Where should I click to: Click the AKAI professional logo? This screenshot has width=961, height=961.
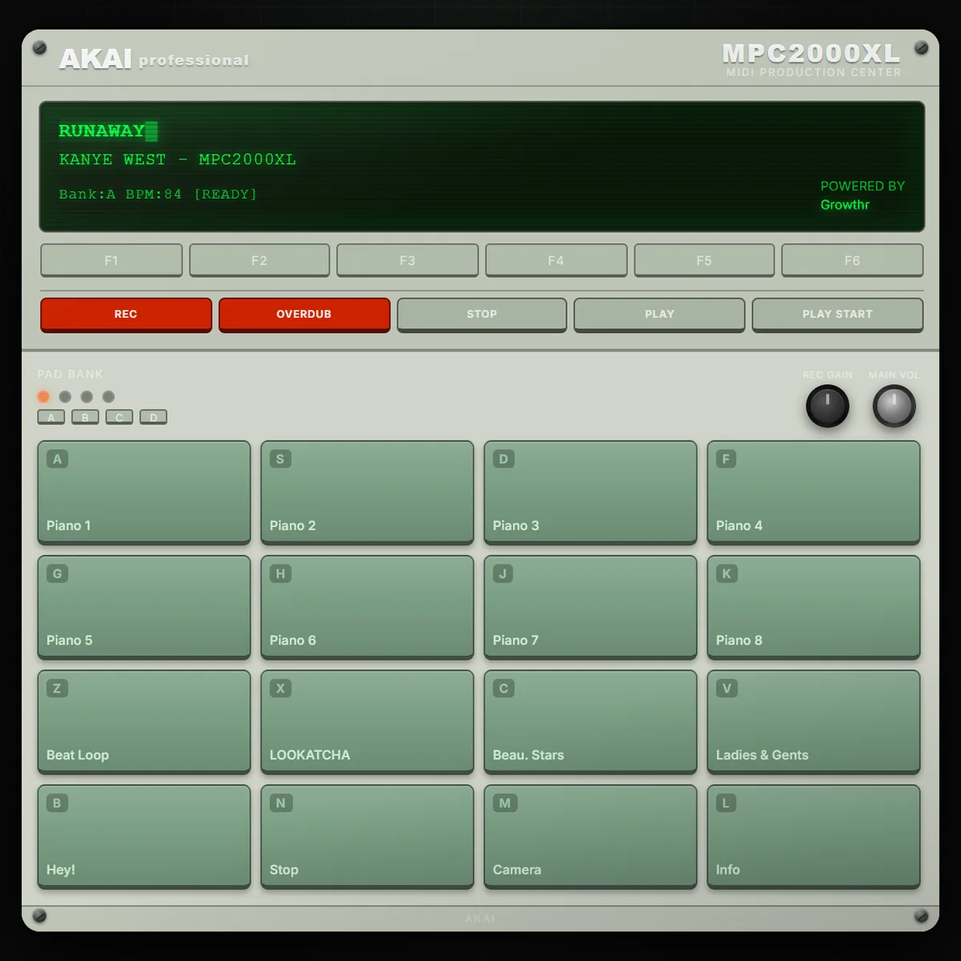154,59
